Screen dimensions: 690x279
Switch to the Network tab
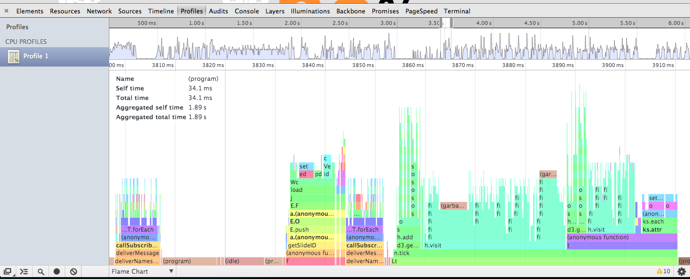tap(99, 11)
